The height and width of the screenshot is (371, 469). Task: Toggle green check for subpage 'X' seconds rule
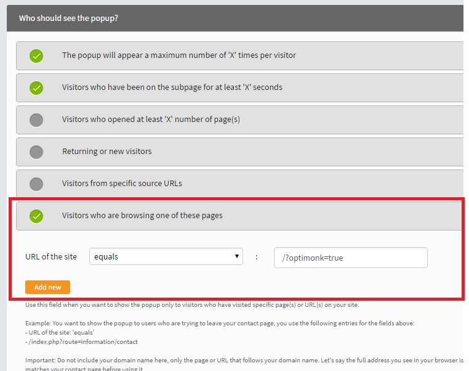(x=36, y=88)
